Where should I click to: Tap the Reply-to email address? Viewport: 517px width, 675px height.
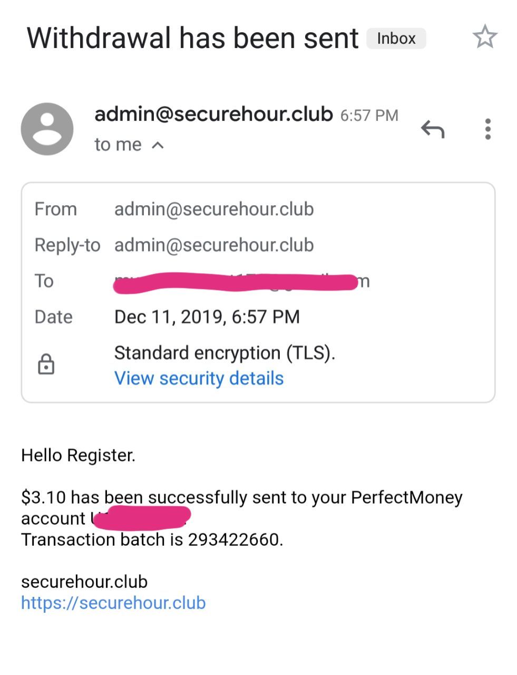(214, 245)
